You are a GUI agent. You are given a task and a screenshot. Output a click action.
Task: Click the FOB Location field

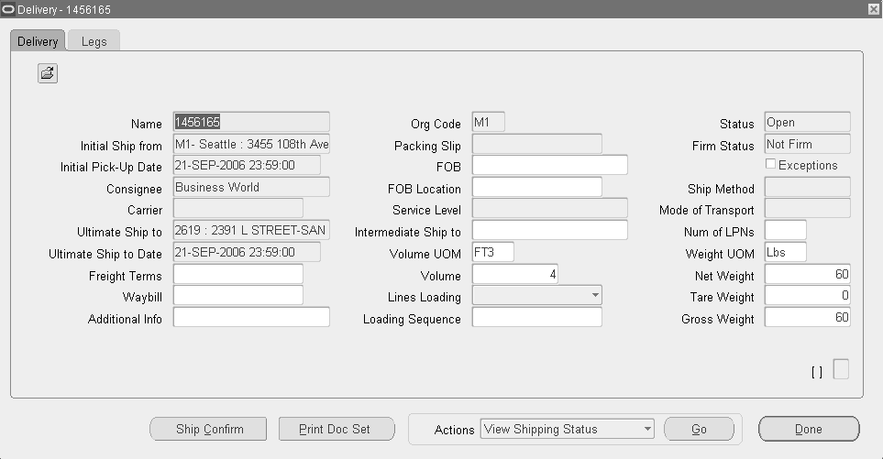click(536, 187)
